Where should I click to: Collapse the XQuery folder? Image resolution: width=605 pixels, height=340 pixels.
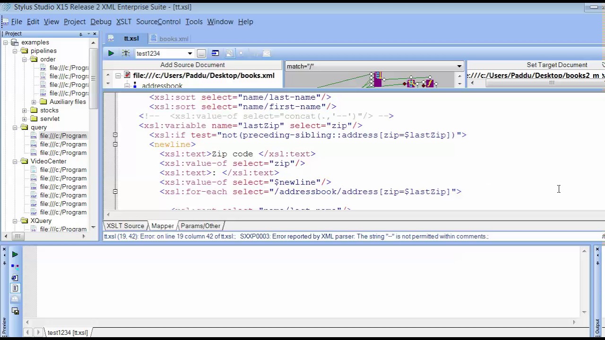[15, 221]
